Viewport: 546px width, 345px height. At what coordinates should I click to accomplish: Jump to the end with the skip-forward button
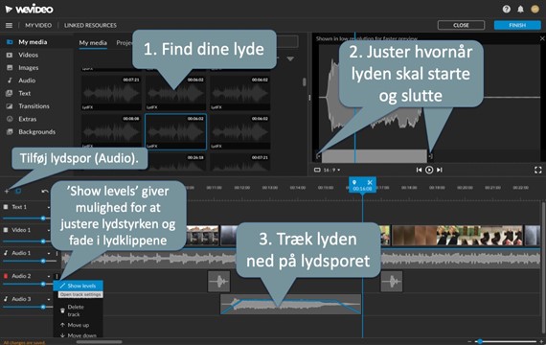coord(440,170)
